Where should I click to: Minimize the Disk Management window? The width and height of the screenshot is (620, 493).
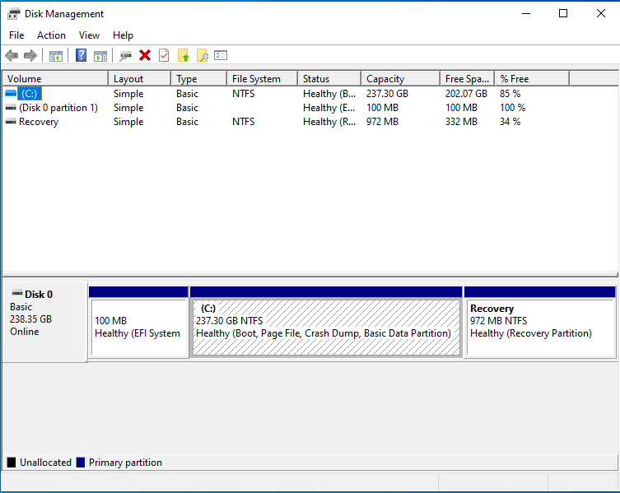[x=526, y=13]
